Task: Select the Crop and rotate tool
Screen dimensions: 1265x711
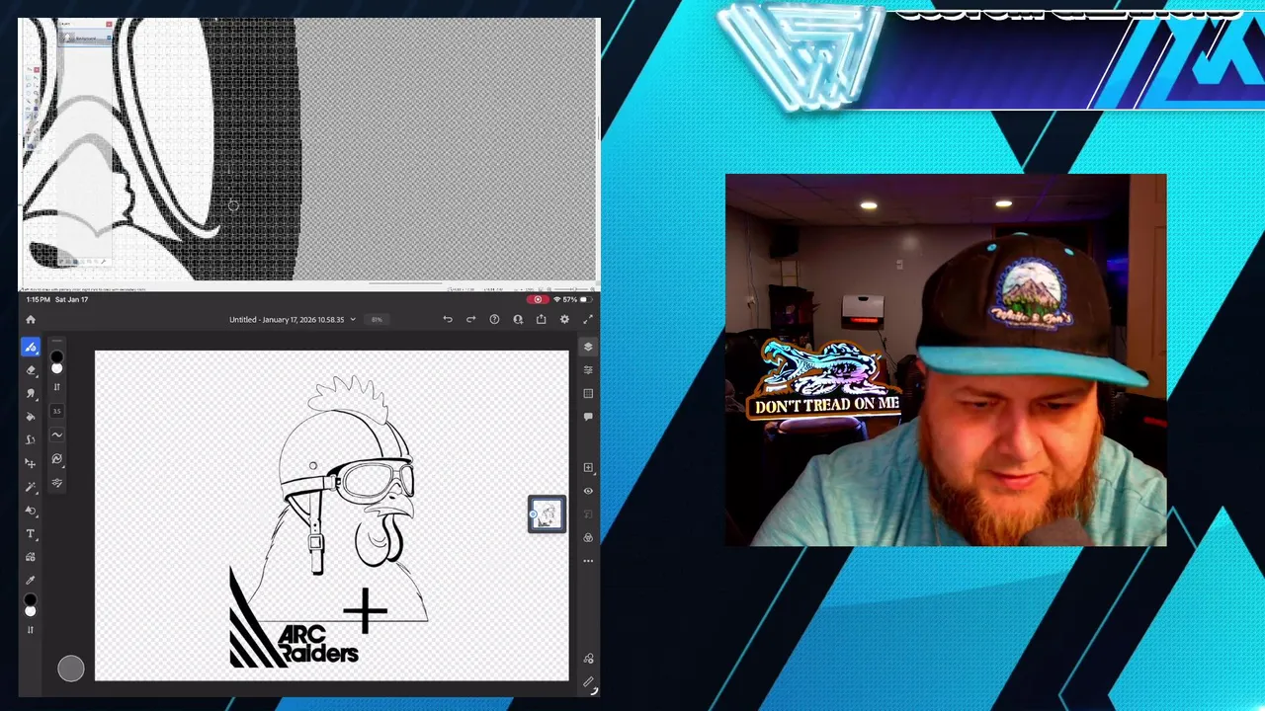Action: (31, 511)
